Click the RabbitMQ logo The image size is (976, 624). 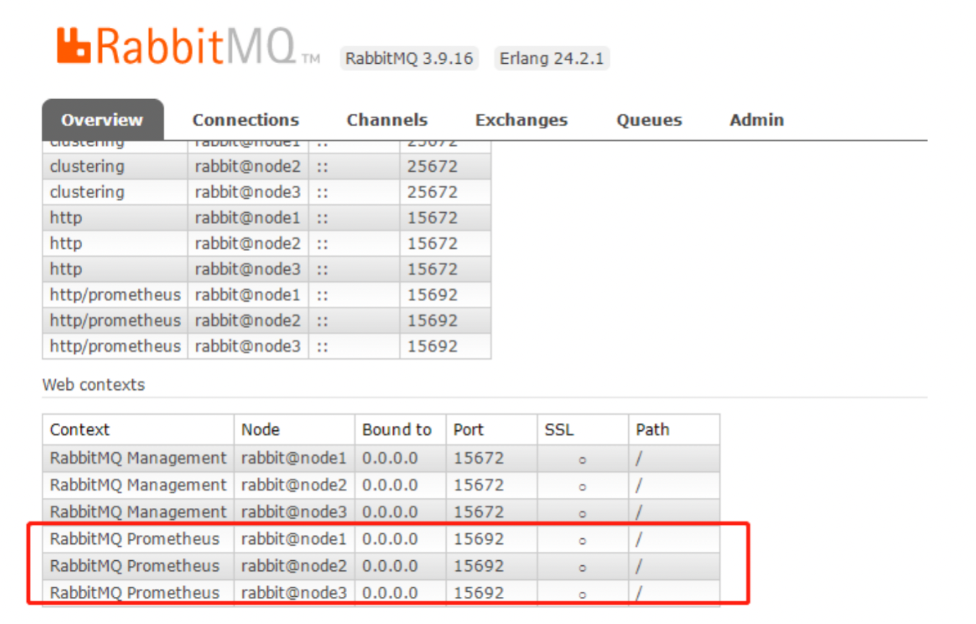coord(189,46)
